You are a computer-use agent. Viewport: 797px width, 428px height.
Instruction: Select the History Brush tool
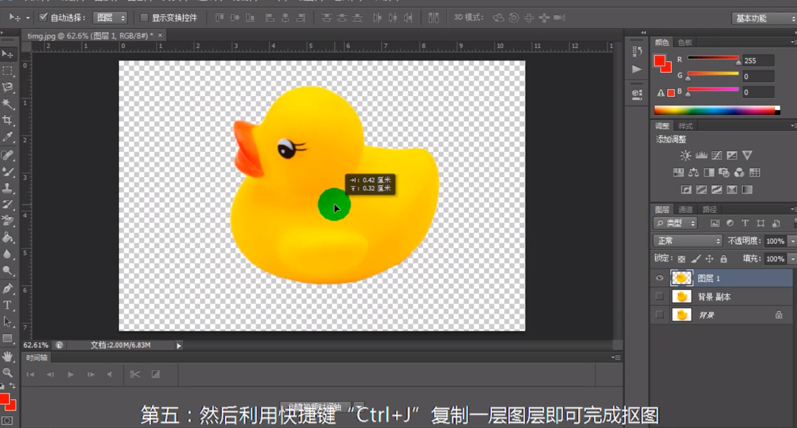coord(7,204)
